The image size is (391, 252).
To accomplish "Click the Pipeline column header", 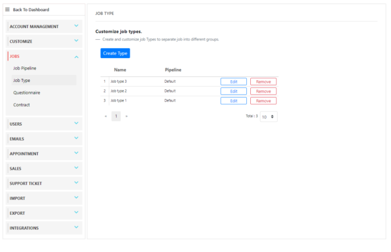I will (x=173, y=70).
